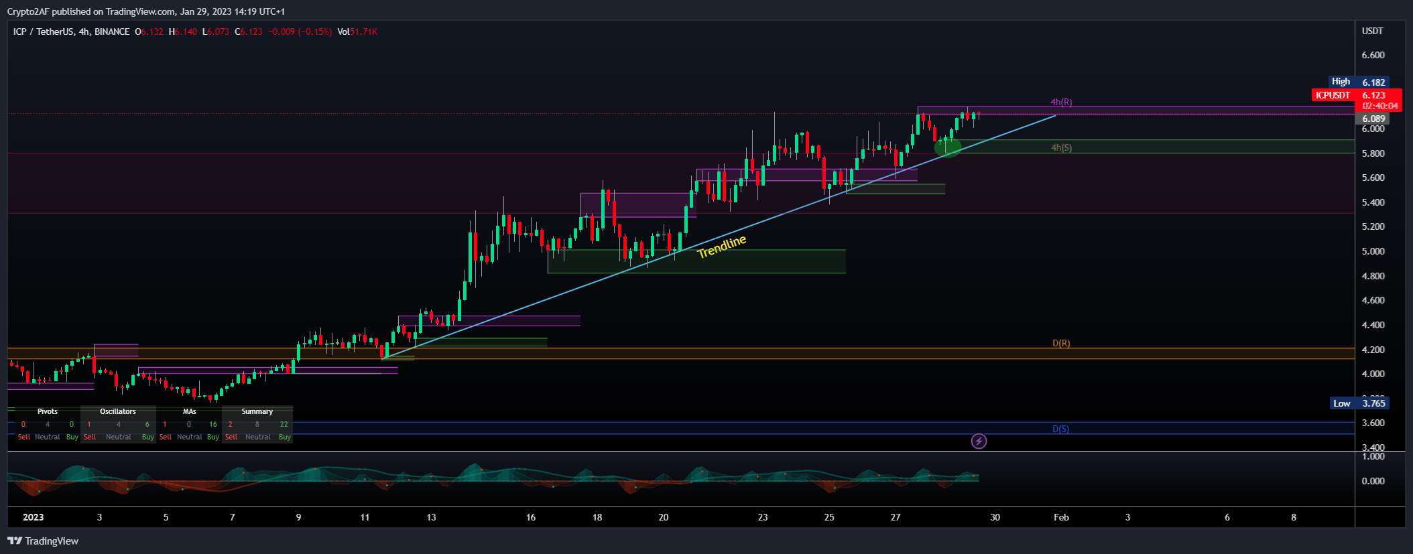Click the Feb label on the time axis
Viewport: 1413px width, 554px height.
point(1061,517)
